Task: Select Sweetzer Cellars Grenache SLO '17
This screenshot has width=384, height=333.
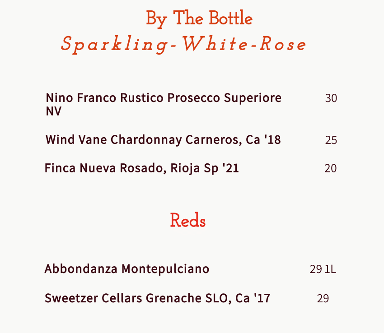Action: [158, 298]
